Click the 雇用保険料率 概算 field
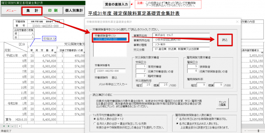 219,85
